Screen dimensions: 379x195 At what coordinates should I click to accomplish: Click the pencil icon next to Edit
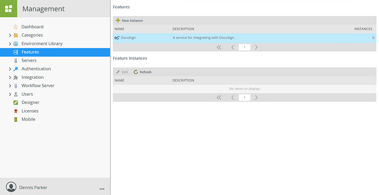click(x=118, y=72)
